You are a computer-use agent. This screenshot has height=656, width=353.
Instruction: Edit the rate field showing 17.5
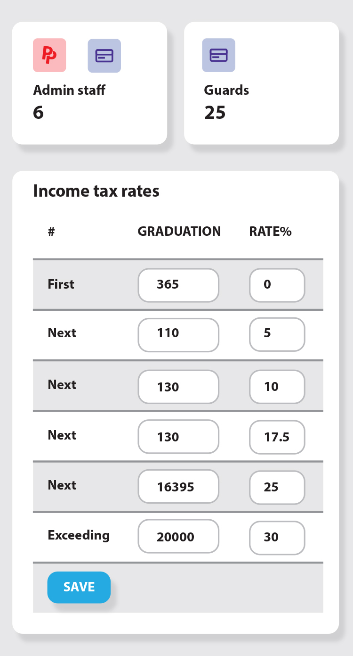pos(277,437)
